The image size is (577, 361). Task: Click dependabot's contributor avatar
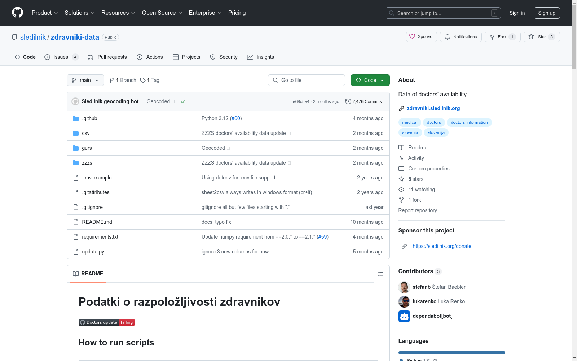tap(404, 316)
